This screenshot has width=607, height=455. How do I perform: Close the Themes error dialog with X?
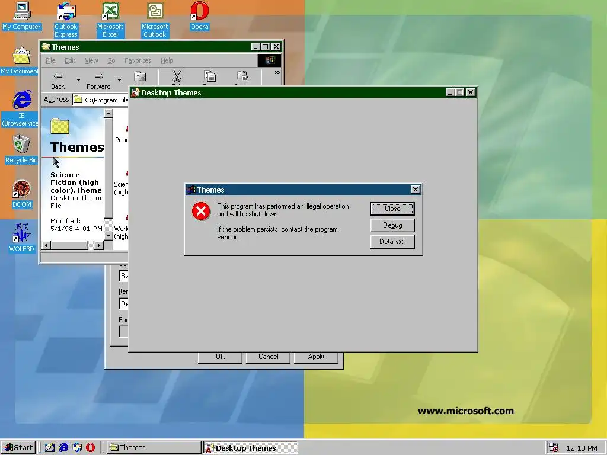tap(415, 189)
